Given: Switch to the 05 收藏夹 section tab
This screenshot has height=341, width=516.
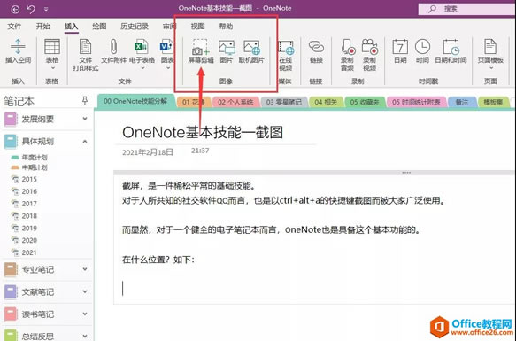Looking at the screenshot, I should (365, 102).
